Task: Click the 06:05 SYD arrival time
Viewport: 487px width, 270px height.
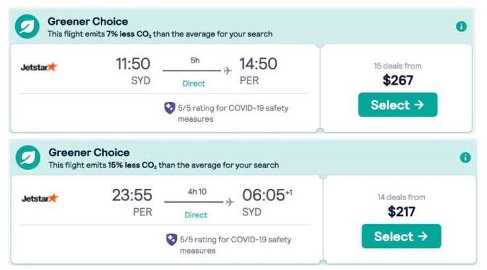Action: coord(263,196)
